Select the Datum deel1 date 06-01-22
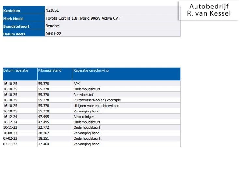 pyautogui.click(x=53, y=34)
